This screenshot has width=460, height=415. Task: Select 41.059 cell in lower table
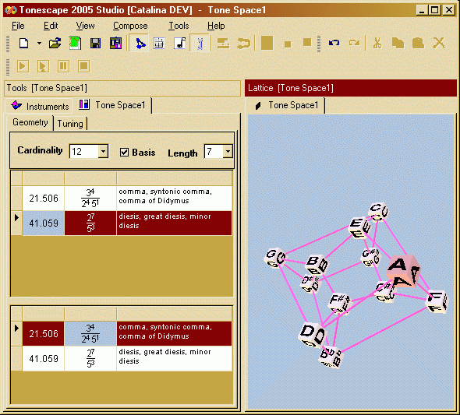(x=44, y=358)
